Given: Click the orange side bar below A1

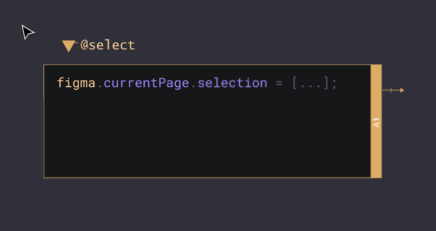Looking at the screenshot, I should point(376,155).
